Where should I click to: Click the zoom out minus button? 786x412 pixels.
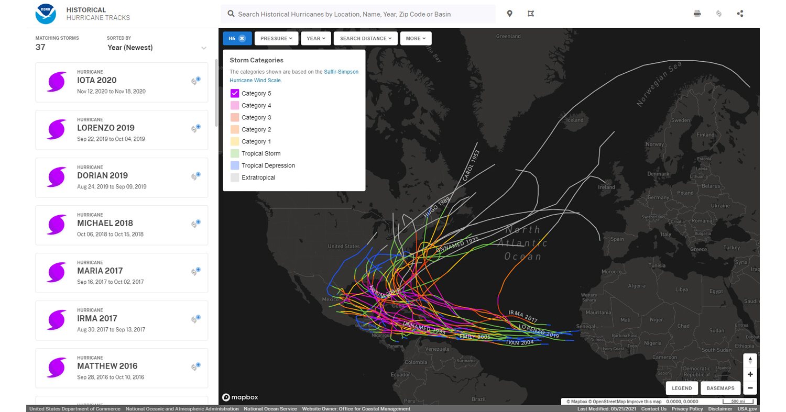click(750, 388)
